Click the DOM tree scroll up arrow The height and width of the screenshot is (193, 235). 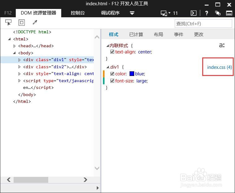point(97,37)
